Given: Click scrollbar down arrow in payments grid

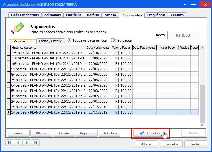Looking at the screenshot, I should click(202, 125).
